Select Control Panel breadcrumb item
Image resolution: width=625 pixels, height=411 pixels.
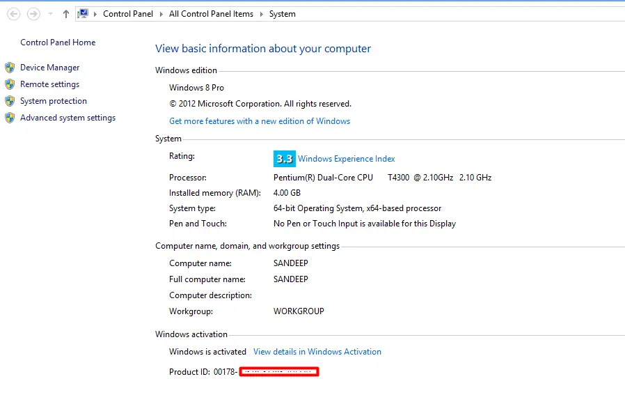[x=128, y=14]
